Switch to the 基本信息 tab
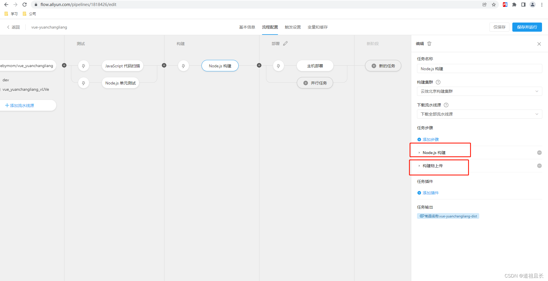The height and width of the screenshot is (281, 548). pyautogui.click(x=247, y=27)
